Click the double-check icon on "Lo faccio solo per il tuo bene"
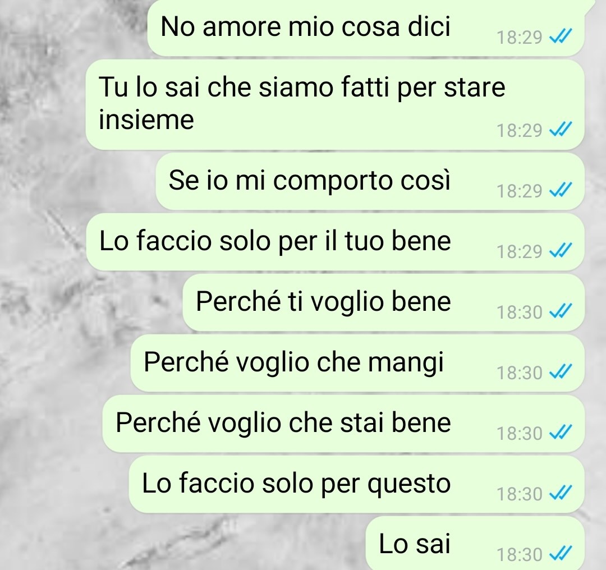606x570 pixels. pos(560,250)
